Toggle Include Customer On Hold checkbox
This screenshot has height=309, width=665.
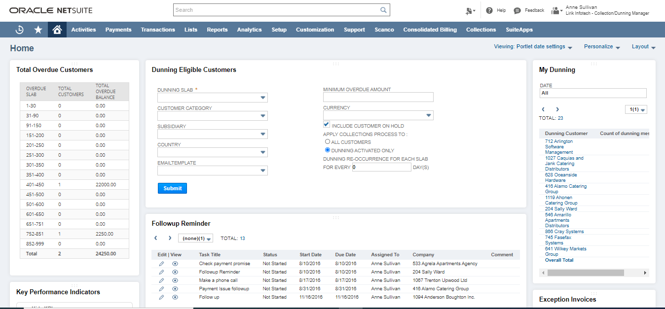point(327,125)
